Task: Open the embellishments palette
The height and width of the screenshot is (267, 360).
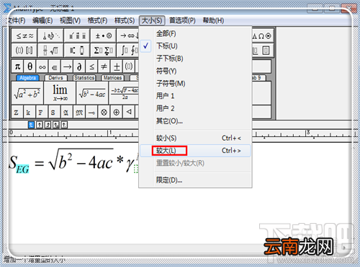Action: pos(77,36)
